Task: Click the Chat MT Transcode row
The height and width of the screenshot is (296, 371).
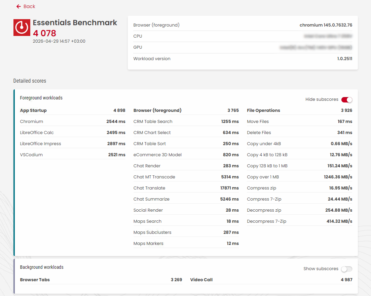Action: [186, 177]
